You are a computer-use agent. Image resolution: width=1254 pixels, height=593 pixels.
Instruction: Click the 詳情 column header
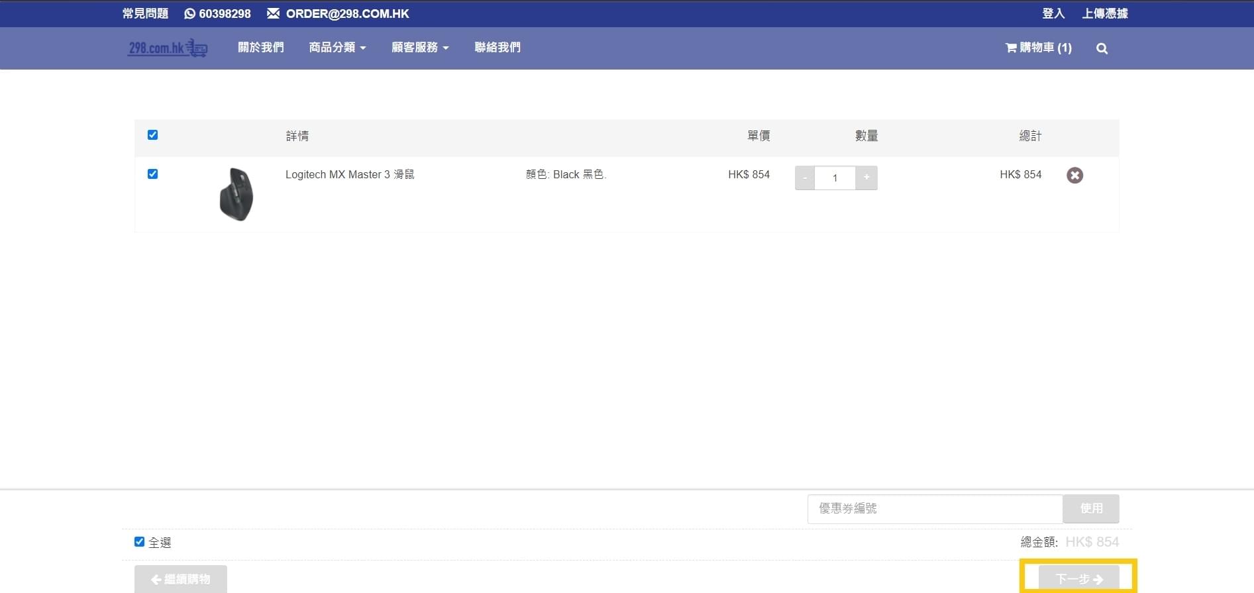297,136
